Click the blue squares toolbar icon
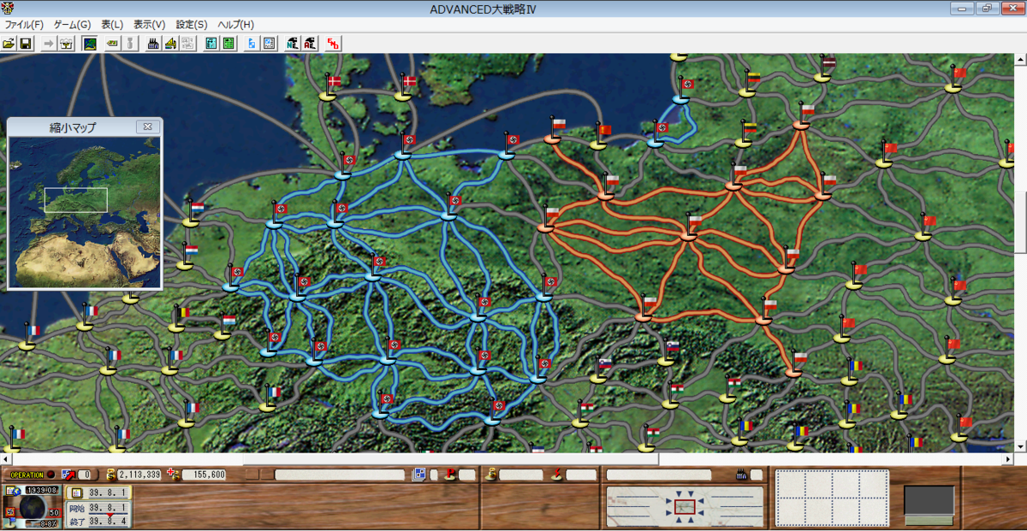 click(x=252, y=43)
